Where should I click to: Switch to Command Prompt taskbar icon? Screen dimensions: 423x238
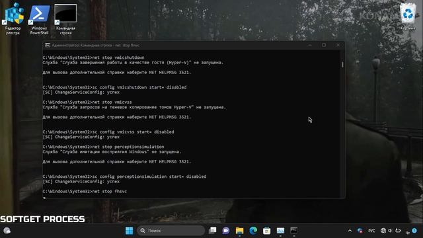[293, 231]
